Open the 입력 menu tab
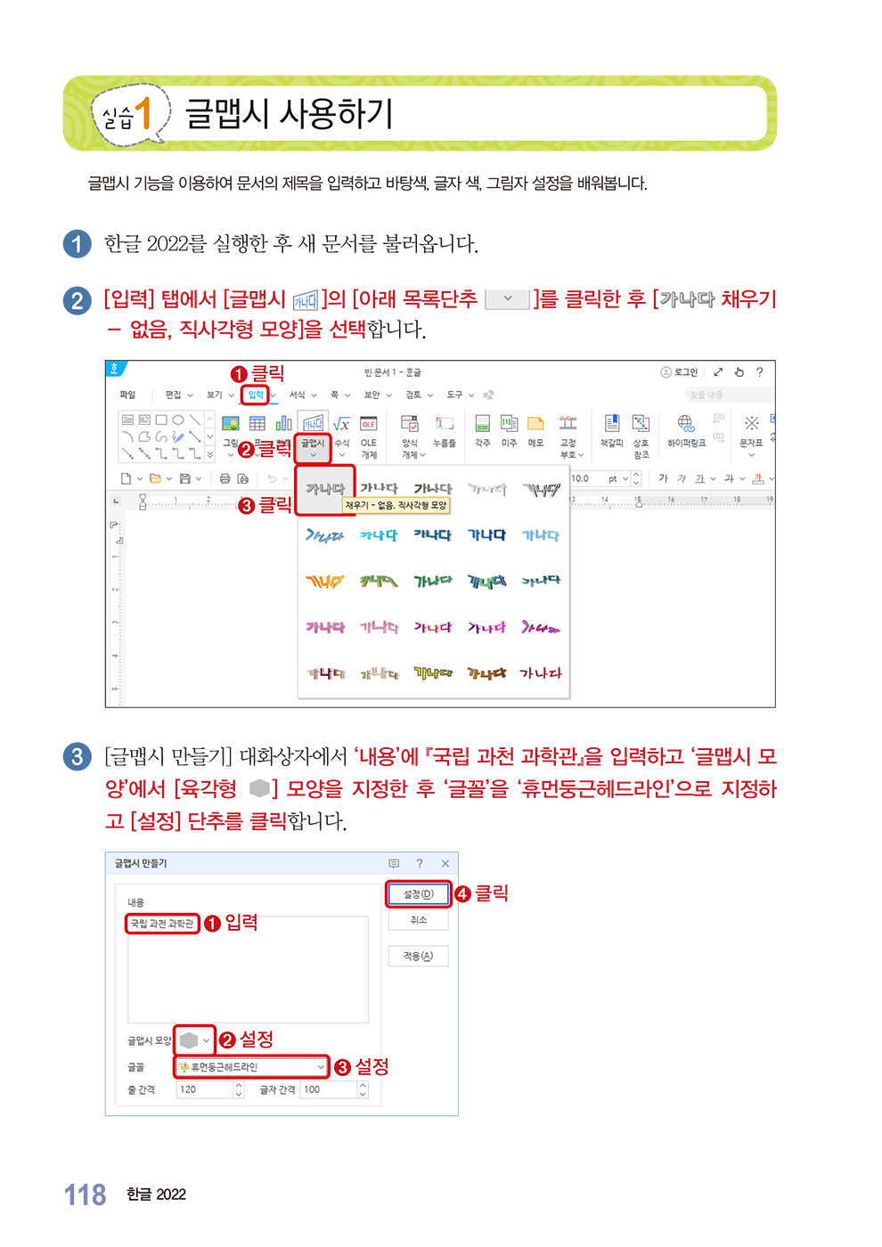The height and width of the screenshot is (1247, 882). click(257, 395)
